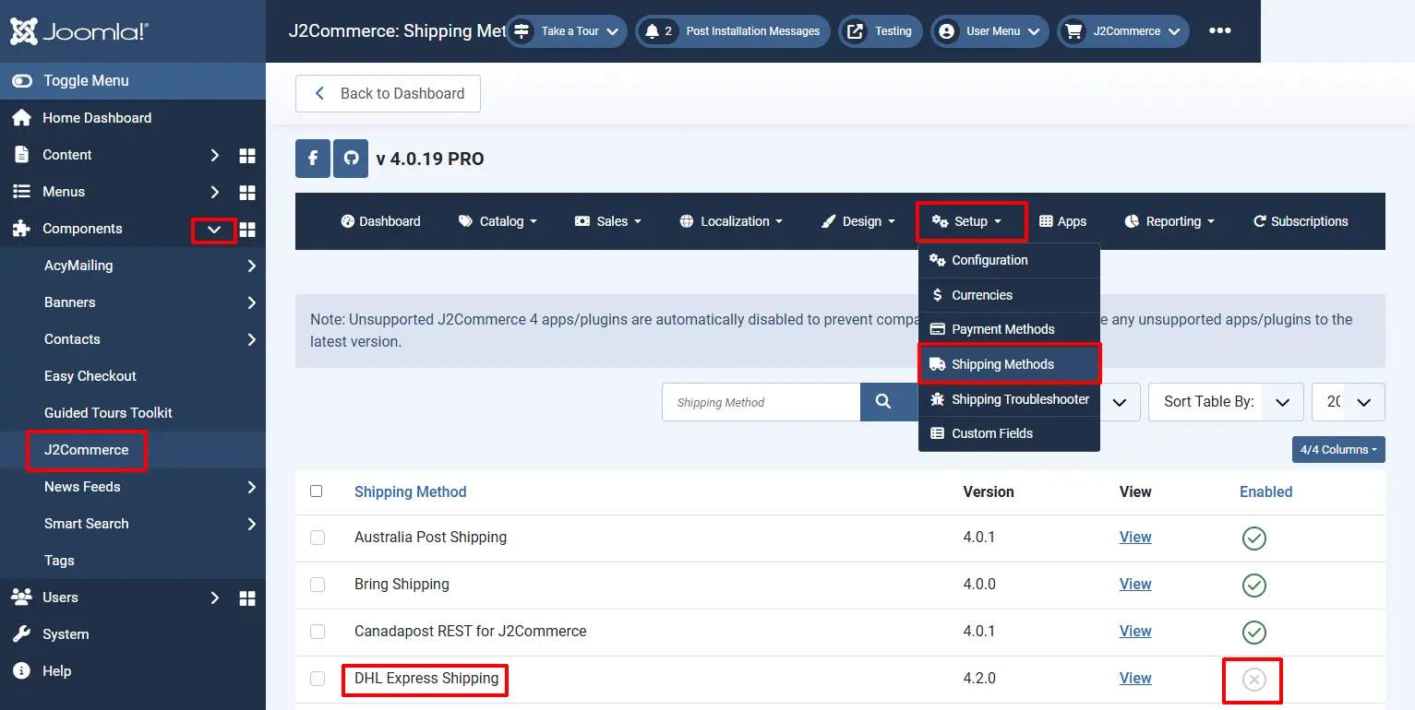Open the Reporting menu
This screenshot has height=710, width=1415.
coord(1169,221)
